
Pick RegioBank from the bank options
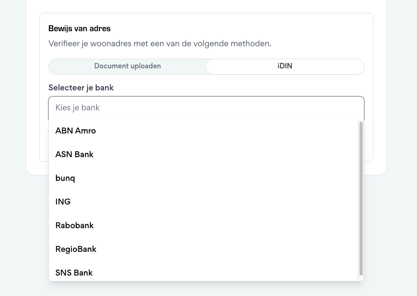point(76,249)
